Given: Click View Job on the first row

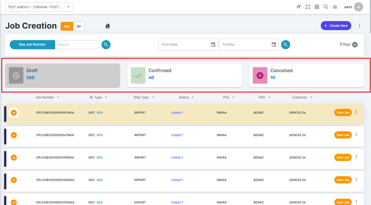Looking at the screenshot, I should point(342,113).
